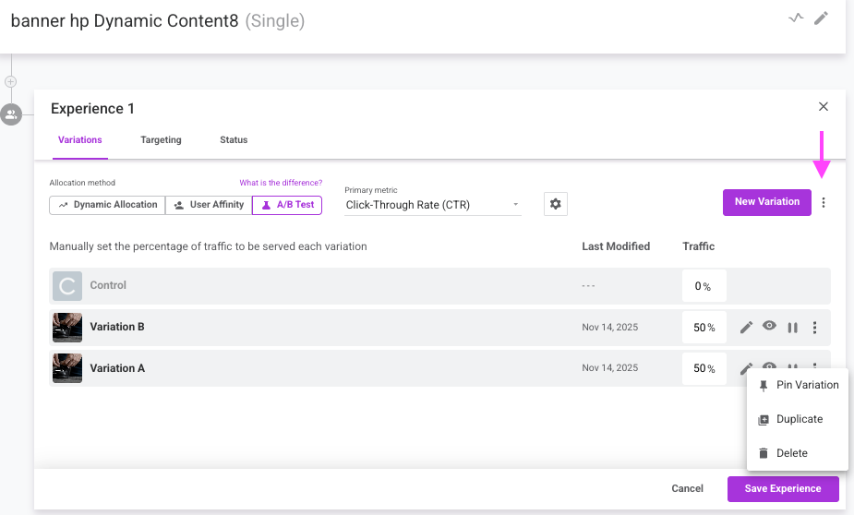The width and height of the screenshot is (854, 515).
Task: Click the Variation A traffic percentage field
Action: click(704, 368)
